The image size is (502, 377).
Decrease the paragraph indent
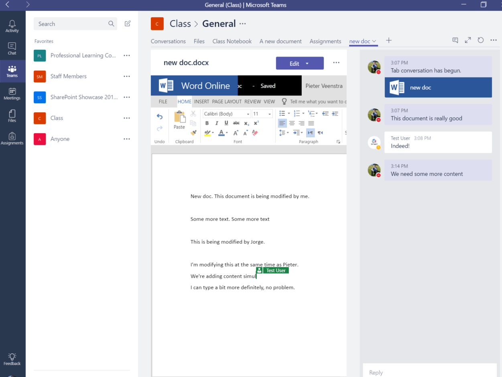point(325,114)
